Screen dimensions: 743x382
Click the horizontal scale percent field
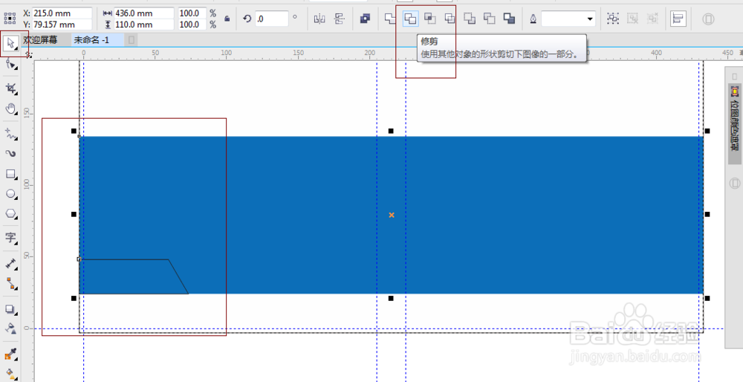[192, 13]
